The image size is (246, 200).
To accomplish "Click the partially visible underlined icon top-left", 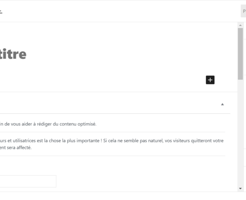I will (x=1, y=12).
